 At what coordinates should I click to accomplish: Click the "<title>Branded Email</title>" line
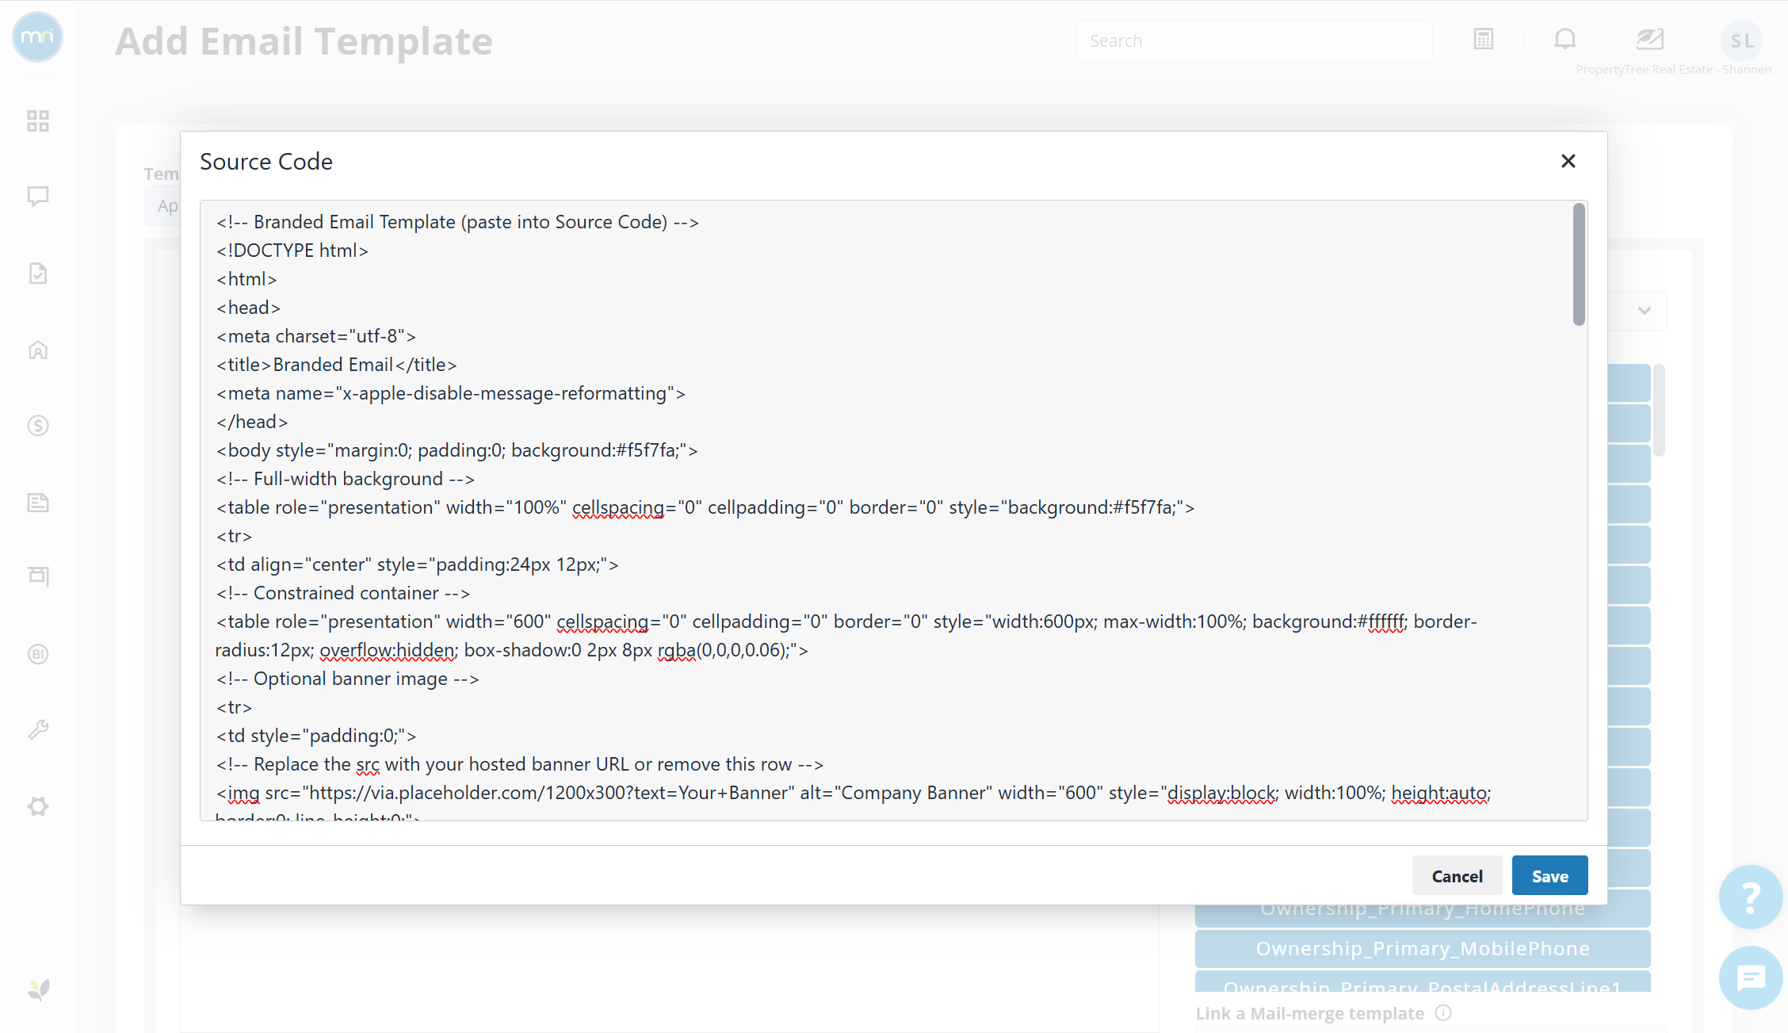337,365
